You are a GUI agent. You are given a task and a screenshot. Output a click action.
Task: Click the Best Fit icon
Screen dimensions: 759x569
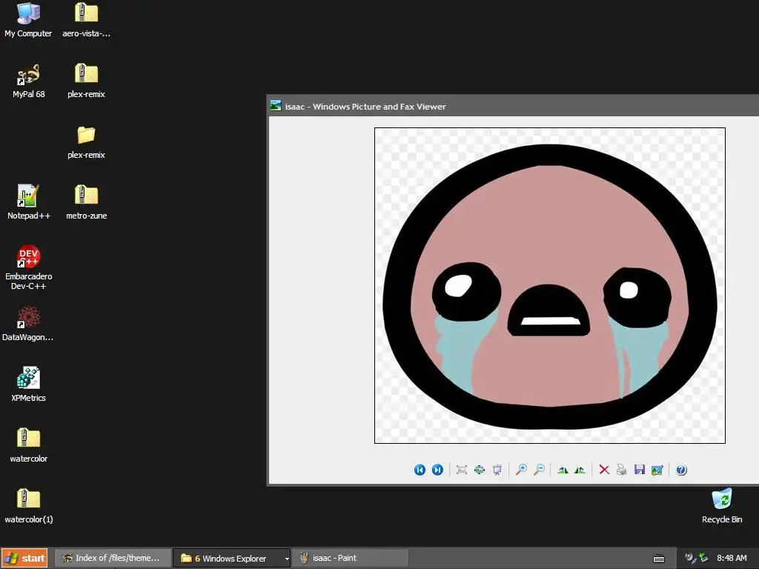462,470
